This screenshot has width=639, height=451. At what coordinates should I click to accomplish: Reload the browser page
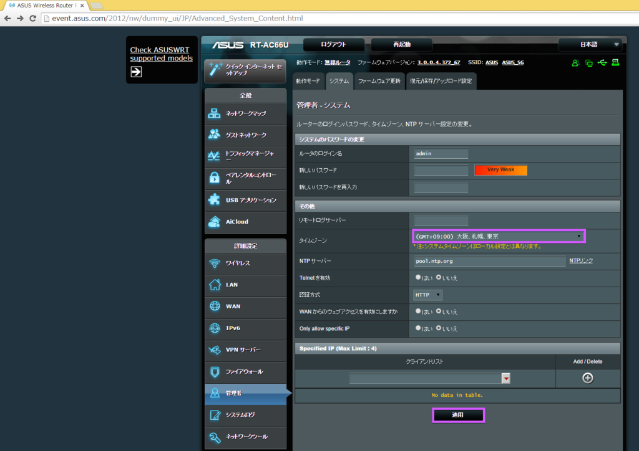pos(33,18)
